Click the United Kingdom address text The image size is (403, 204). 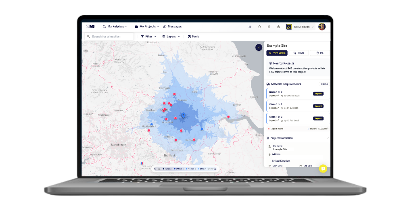(281, 161)
